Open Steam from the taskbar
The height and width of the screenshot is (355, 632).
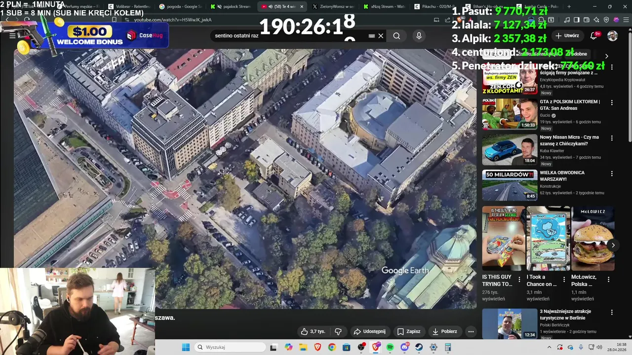pos(419,347)
